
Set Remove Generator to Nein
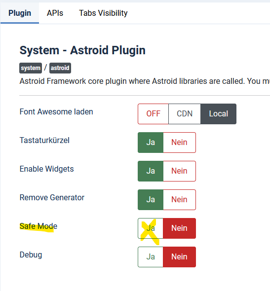coord(179,200)
